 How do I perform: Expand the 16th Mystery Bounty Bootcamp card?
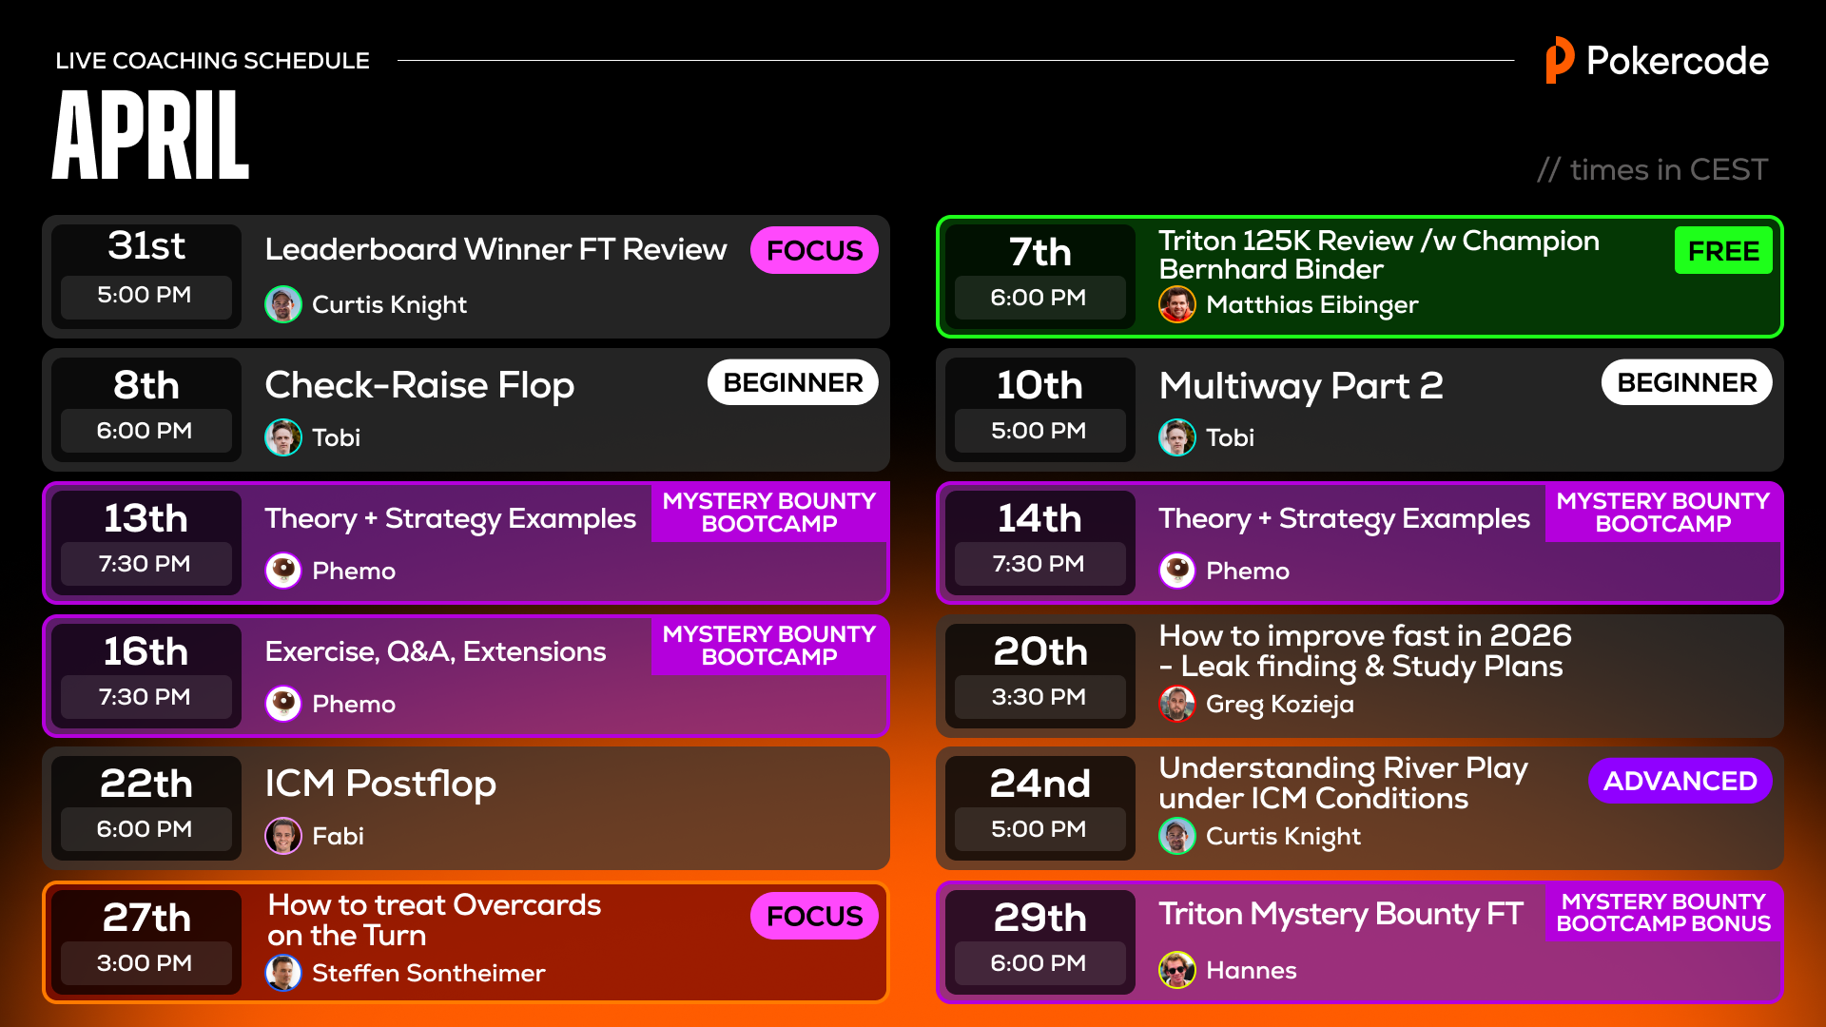465,676
